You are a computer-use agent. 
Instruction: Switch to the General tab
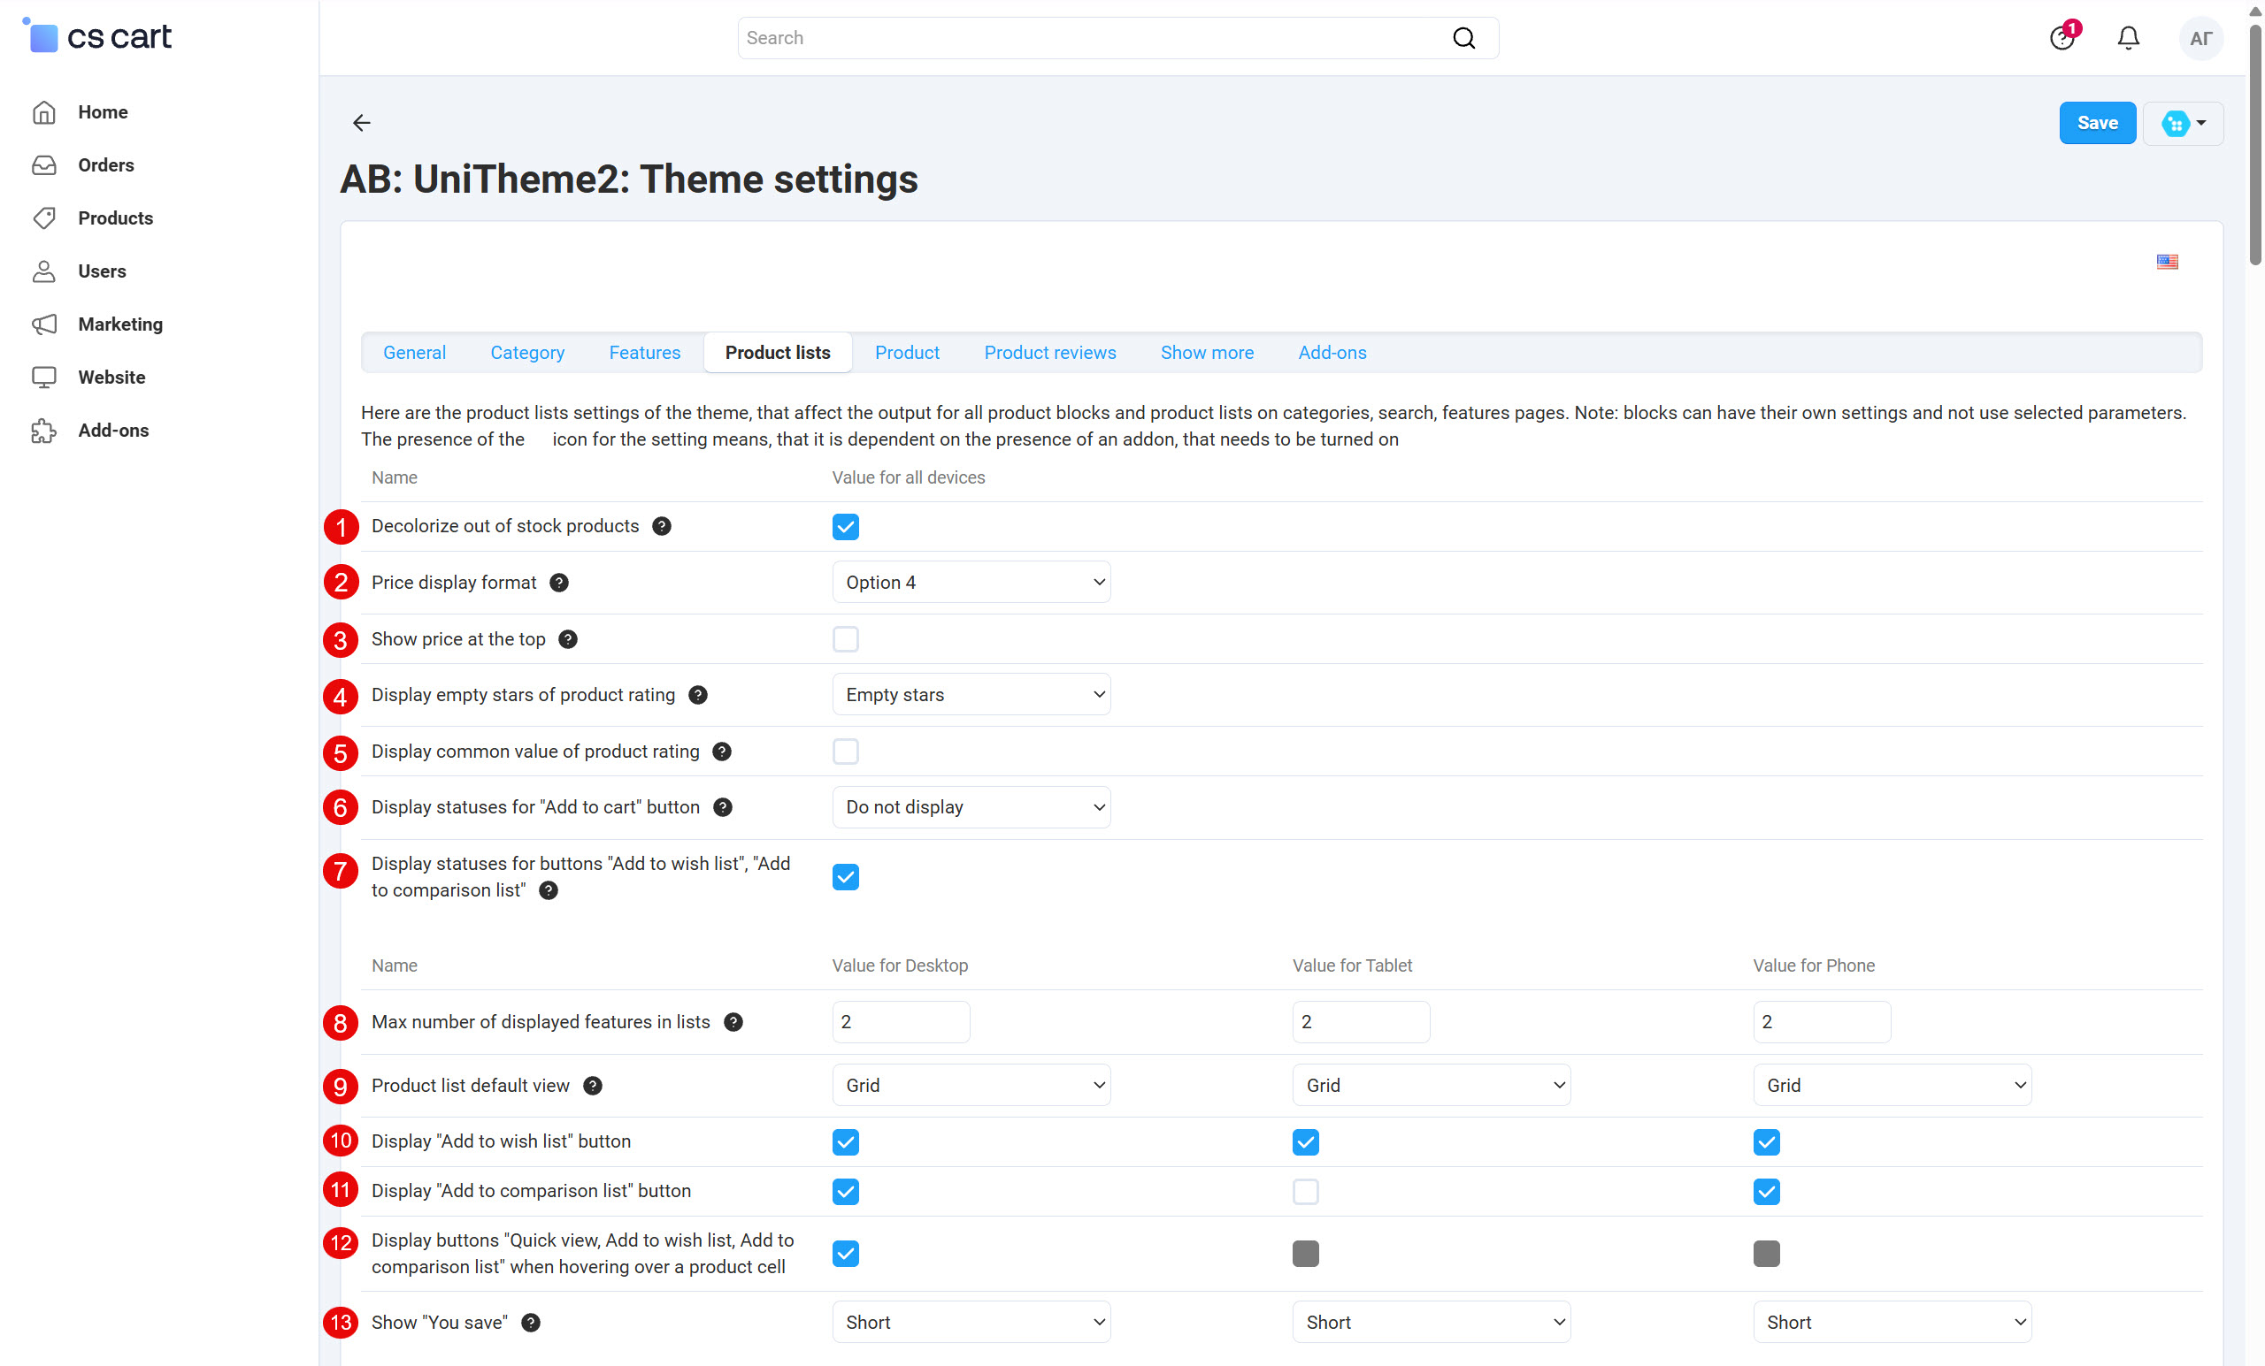tap(414, 353)
